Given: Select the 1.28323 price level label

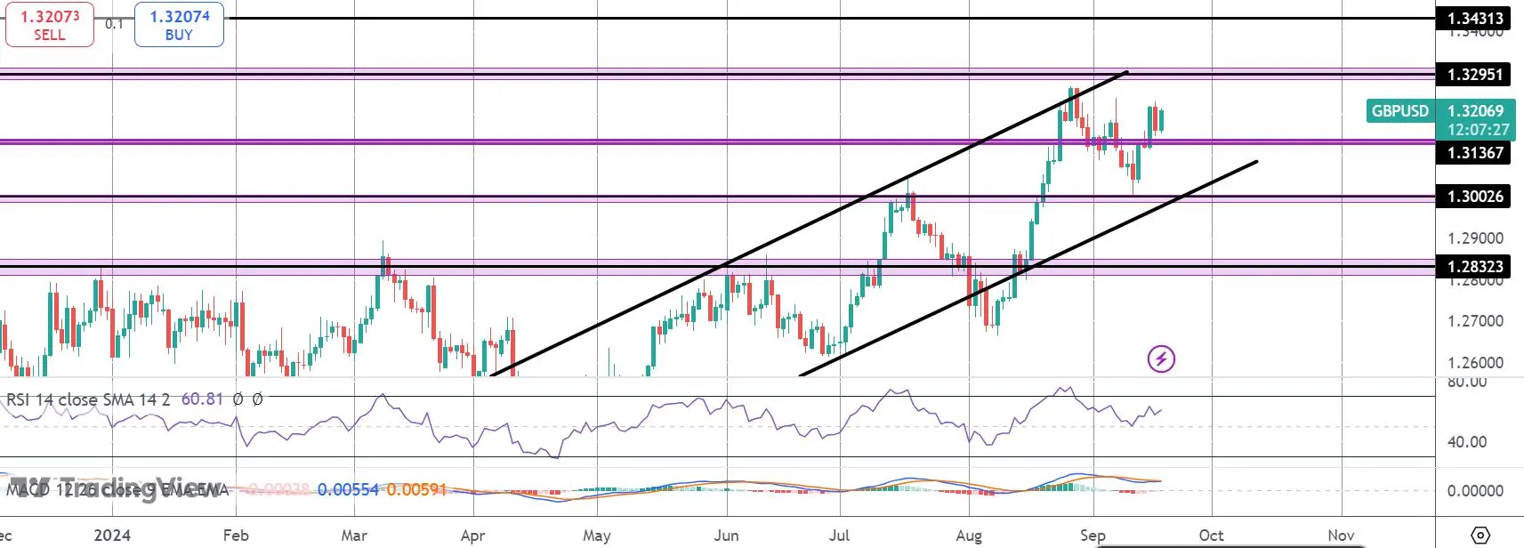Looking at the screenshot, I should (1475, 267).
